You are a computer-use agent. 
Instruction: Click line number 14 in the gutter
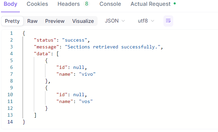pyautogui.click(x=10, y=122)
